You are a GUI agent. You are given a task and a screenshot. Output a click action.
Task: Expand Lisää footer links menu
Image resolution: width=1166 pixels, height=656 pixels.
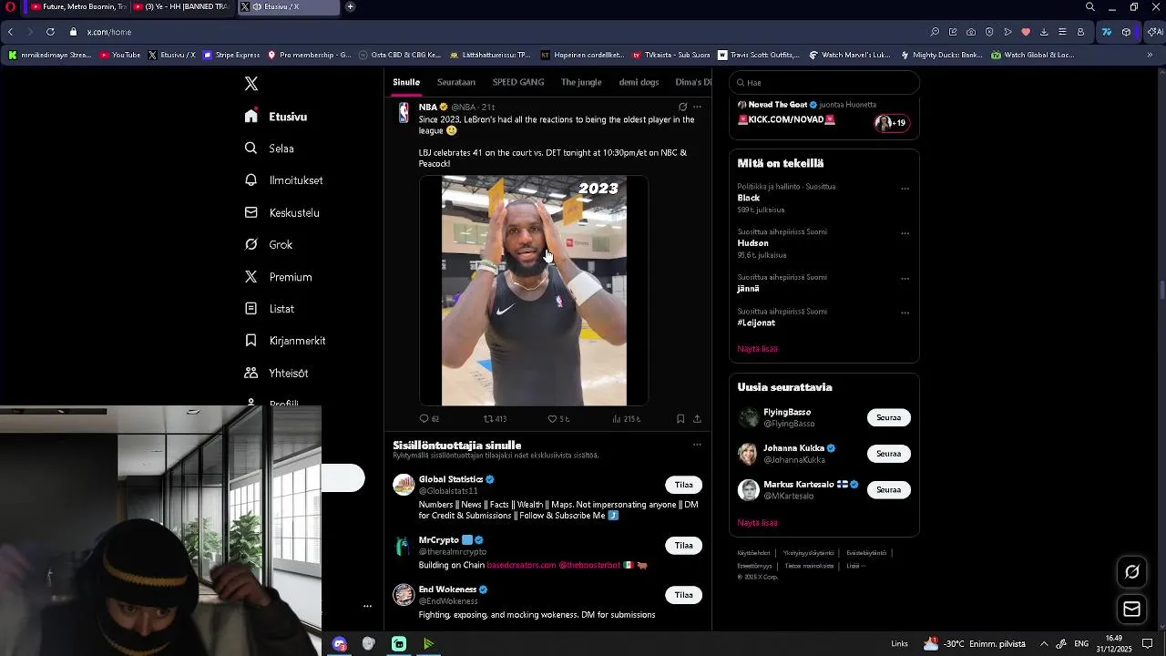[855, 566]
